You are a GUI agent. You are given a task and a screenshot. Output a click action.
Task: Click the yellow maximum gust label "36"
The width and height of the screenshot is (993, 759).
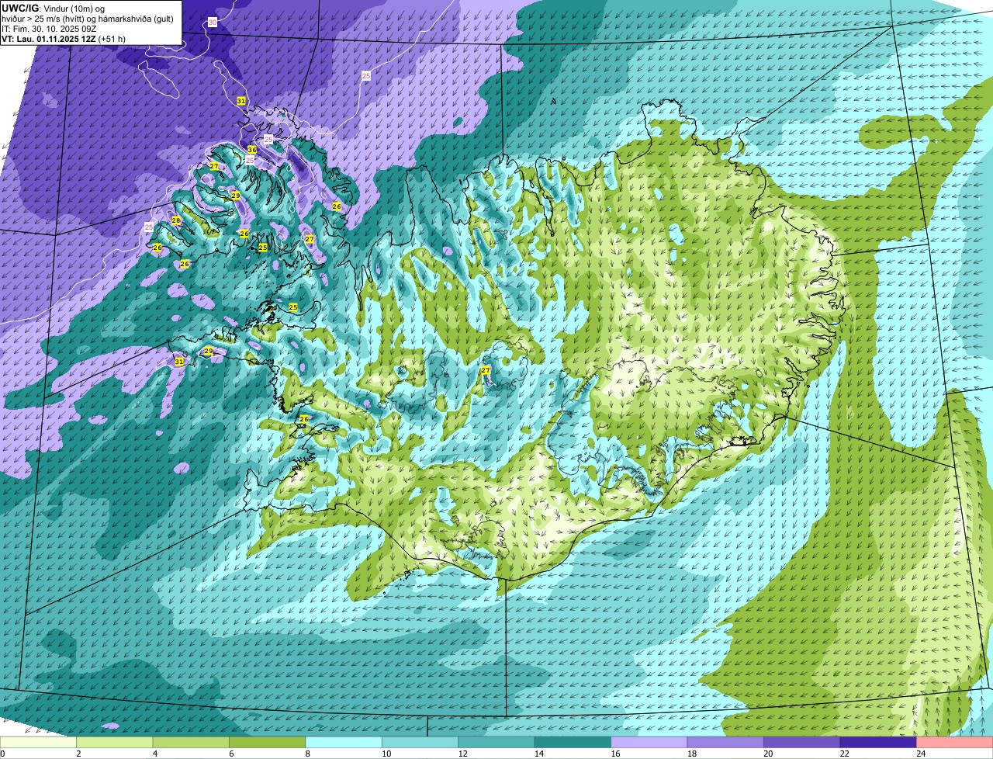coord(252,150)
